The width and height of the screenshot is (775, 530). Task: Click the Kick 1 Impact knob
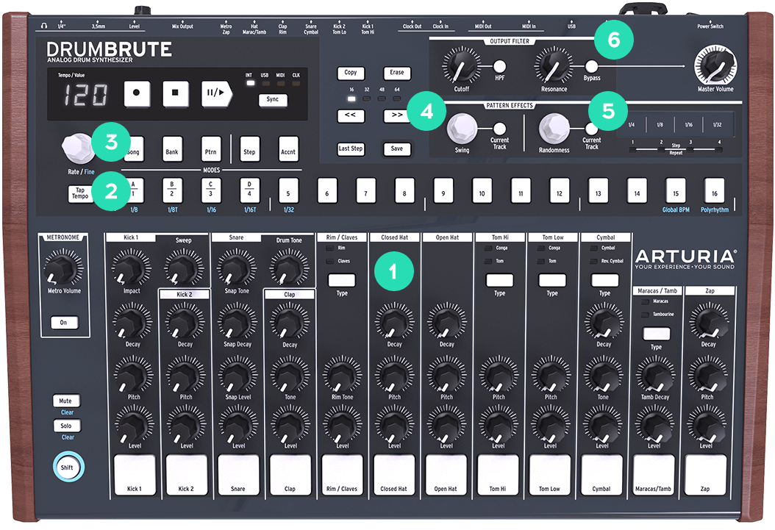pyautogui.click(x=131, y=268)
